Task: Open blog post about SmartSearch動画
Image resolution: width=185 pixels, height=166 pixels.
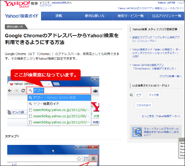Action: [154, 67]
